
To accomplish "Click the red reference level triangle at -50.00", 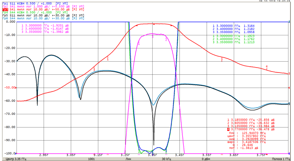I will click(x=16, y=88).
